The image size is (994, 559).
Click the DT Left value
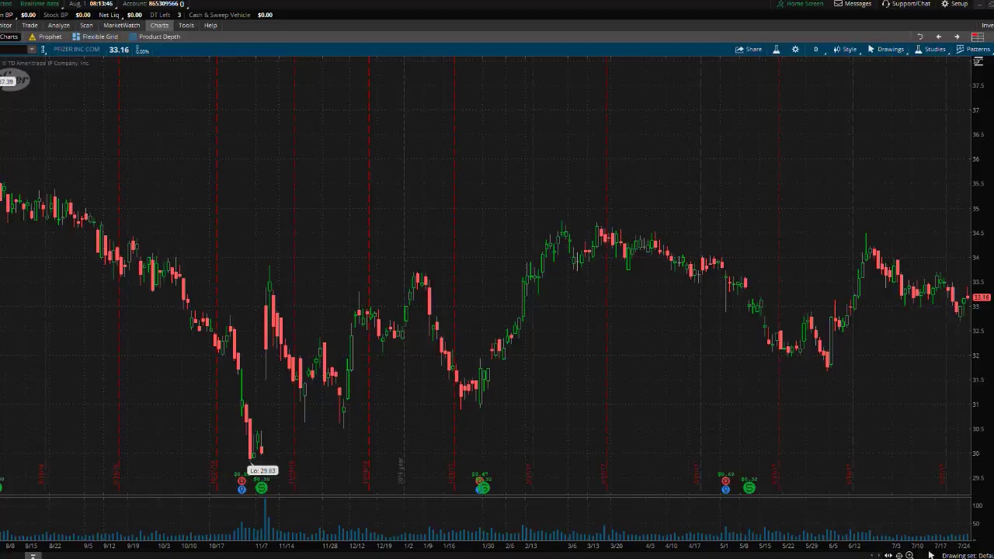(179, 15)
